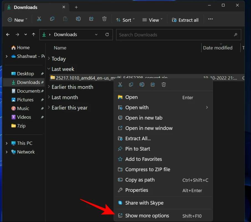Open the Open with submenu
The width and height of the screenshot is (251, 222).
point(163,107)
